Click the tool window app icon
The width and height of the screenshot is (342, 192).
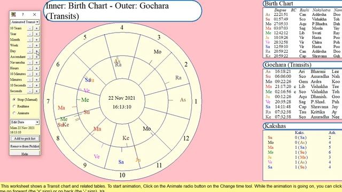point(13,14)
